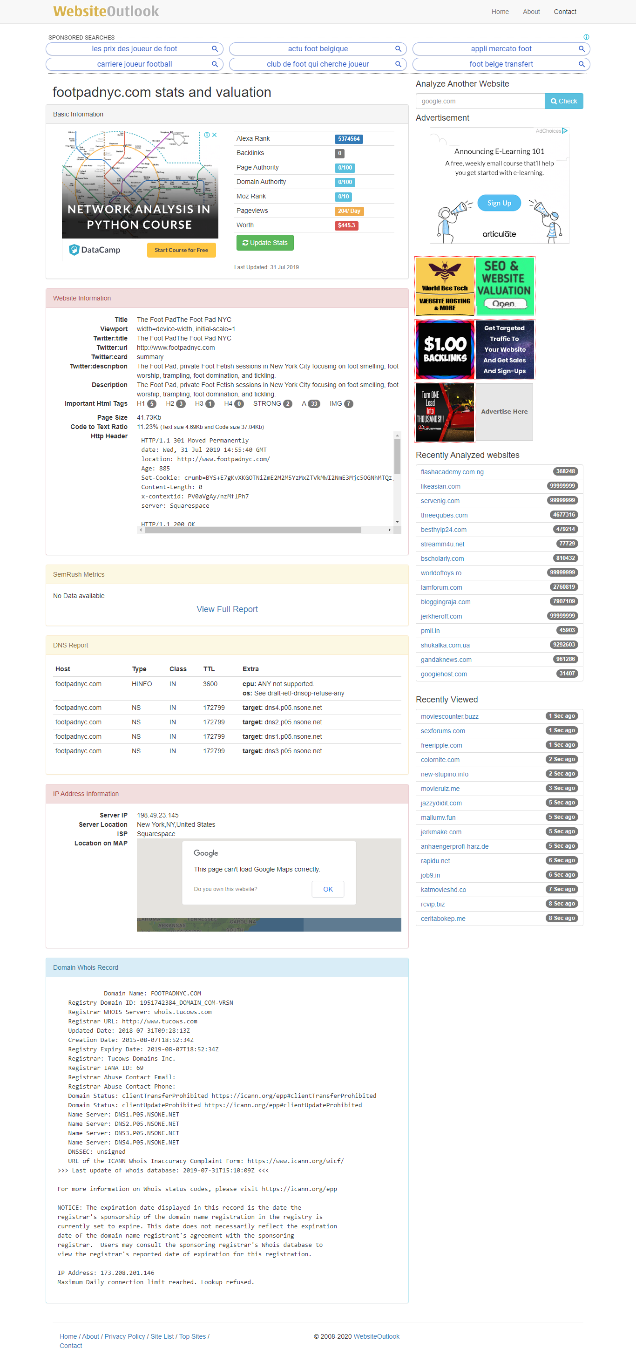
Task: Open Home in top navigation
Action: [500, 12]
